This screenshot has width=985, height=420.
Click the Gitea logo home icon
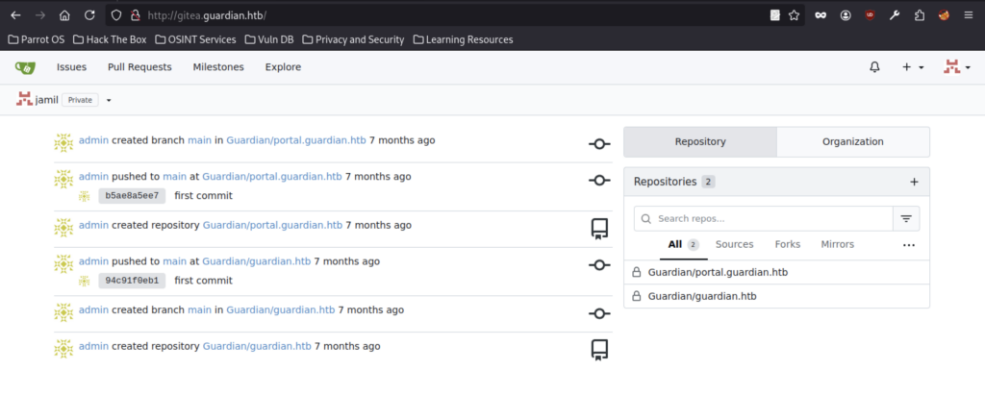[25, 67]
